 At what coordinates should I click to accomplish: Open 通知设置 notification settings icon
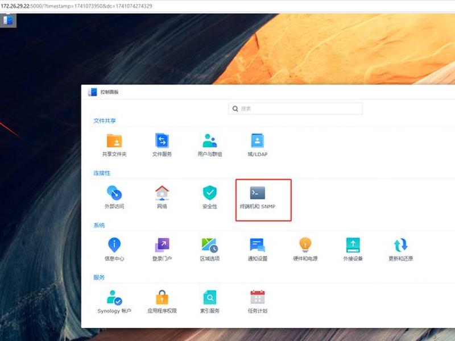(x=258, y=245)
